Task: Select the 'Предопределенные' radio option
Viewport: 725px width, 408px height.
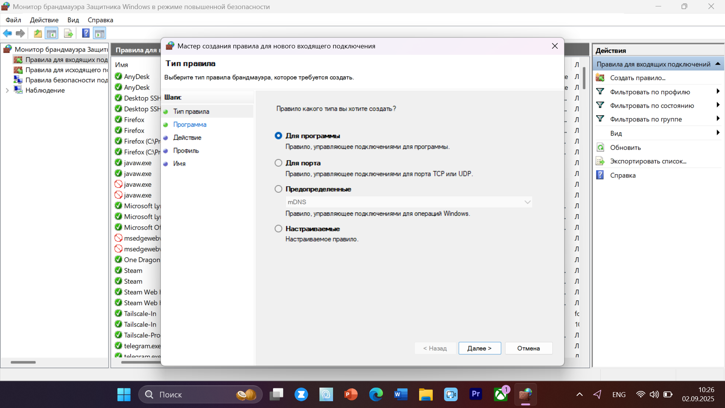Action: pyautogui.click(x=278, y=189)
